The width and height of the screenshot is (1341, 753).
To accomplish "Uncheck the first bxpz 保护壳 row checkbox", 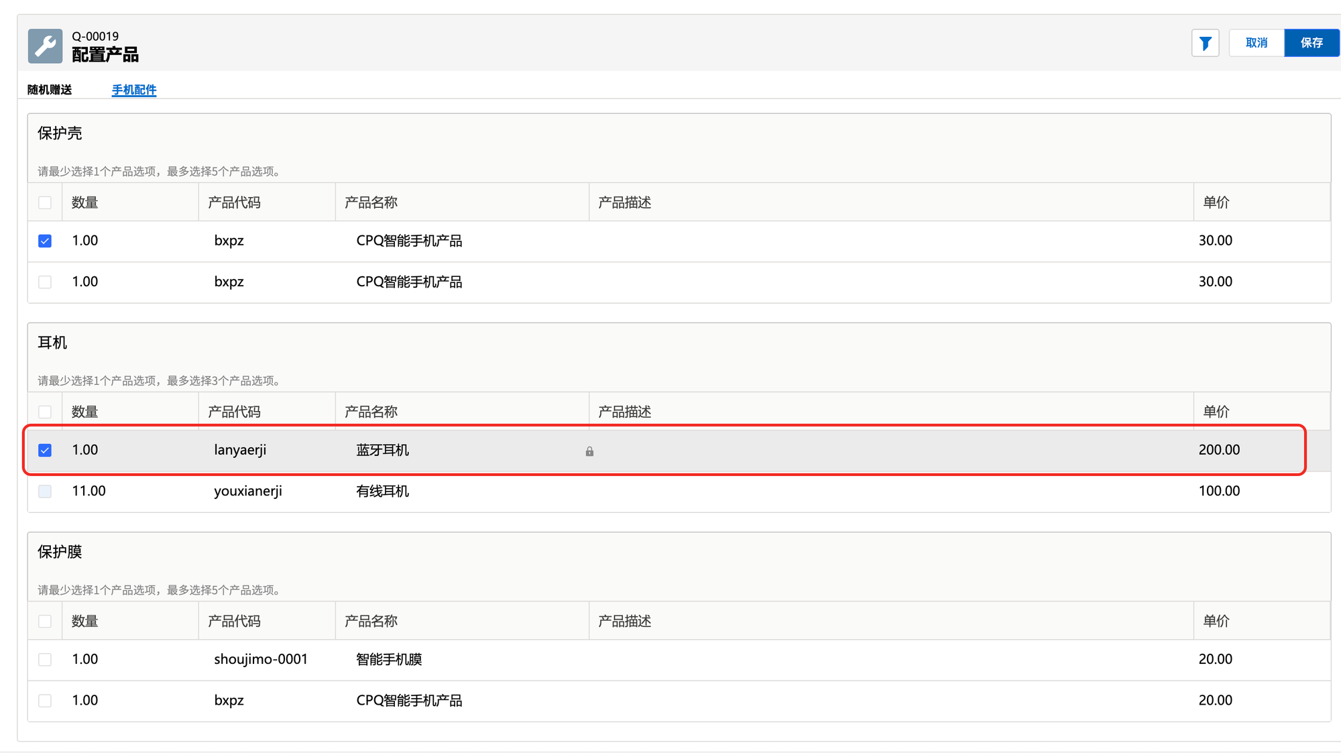I will pos(45,241).
